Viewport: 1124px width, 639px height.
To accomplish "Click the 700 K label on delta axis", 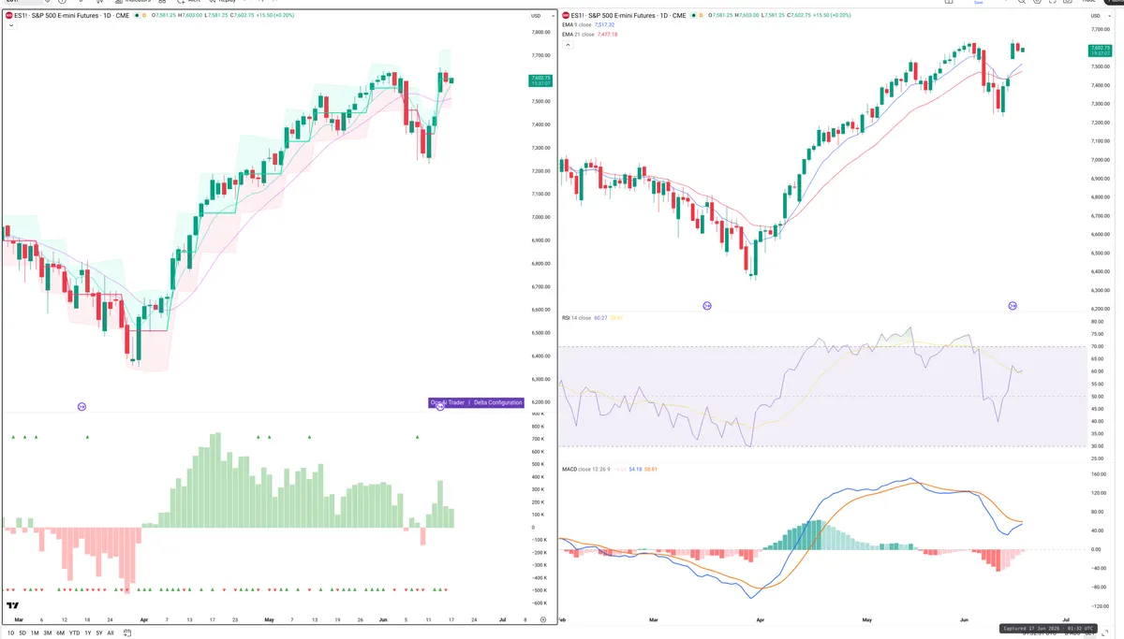I will [x=538, y=439].
